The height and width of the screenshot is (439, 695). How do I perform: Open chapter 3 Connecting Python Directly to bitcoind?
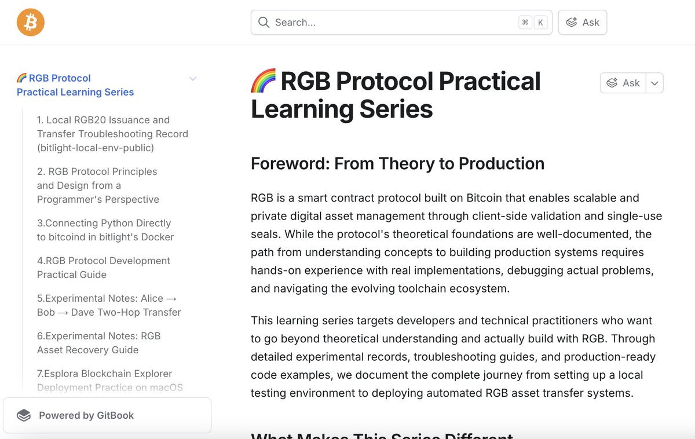click(105, 230)
